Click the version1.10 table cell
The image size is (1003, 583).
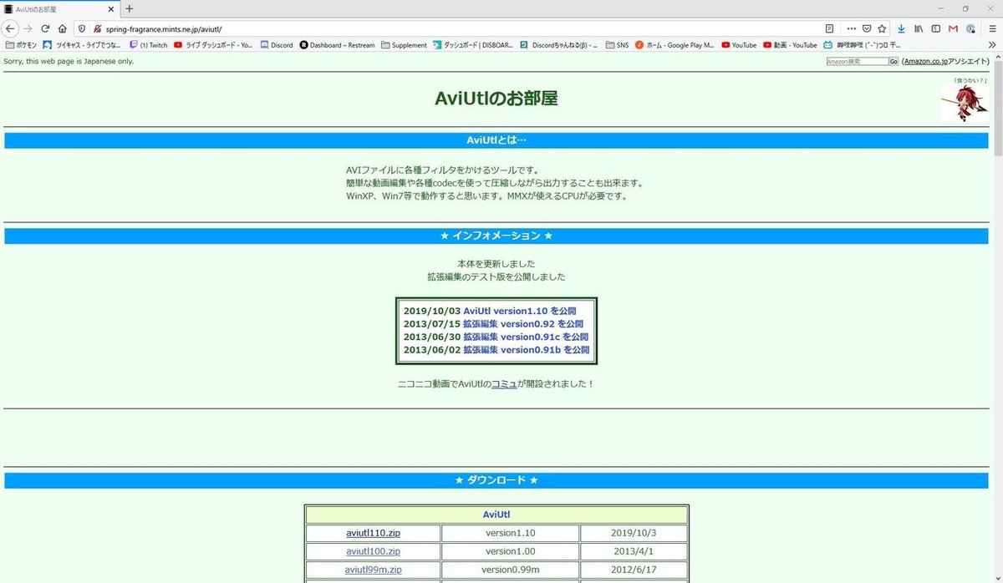(510, 533)
